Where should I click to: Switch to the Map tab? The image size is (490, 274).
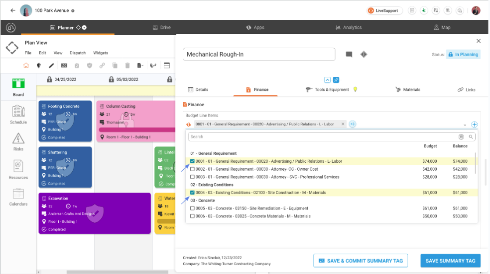point(442,27)
